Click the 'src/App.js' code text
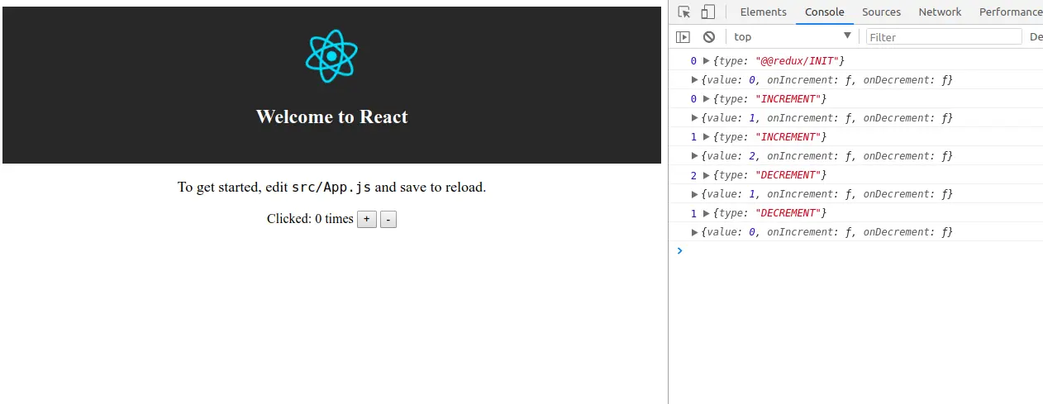This screenshot has width=1043, height=404. click(x=331, y=188)
